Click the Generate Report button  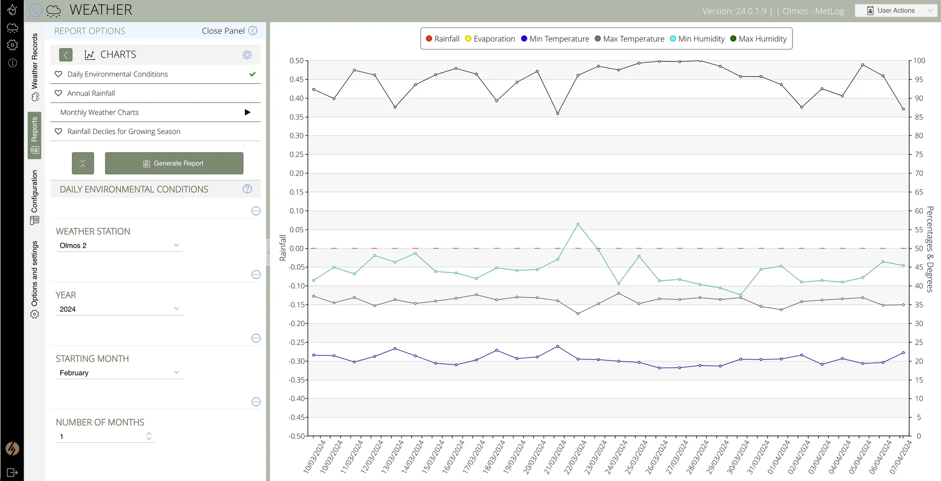click(174, 163)
